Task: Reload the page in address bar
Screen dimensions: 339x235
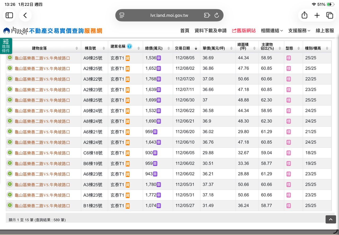Action: pos(217,15)
